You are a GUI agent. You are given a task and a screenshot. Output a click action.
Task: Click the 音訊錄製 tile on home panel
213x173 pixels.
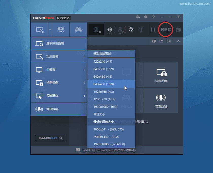point(161,100)
